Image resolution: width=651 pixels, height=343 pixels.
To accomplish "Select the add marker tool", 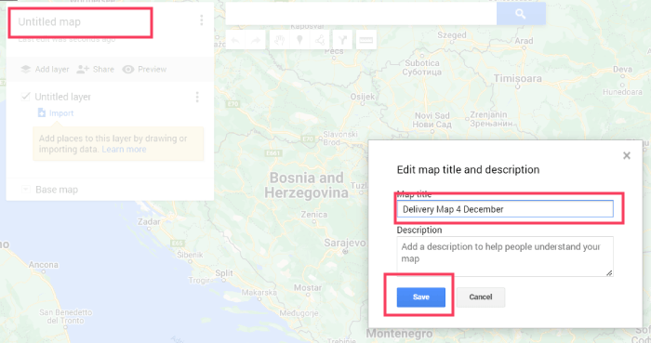I will coord(299,40).
